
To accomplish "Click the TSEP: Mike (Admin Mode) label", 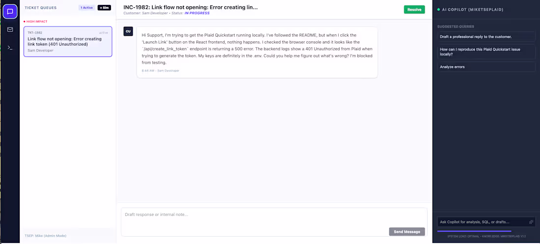I will (x=46, y=236).
